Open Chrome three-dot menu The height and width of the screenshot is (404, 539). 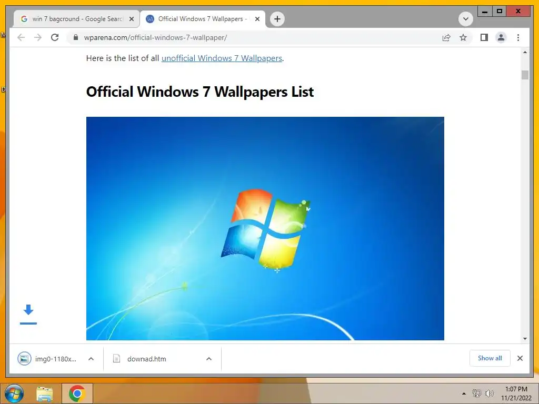[x=518, y=37]
